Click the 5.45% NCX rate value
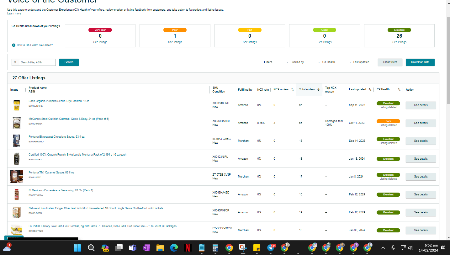The height and width of the screenshot is (255, 450). [261, 123]
